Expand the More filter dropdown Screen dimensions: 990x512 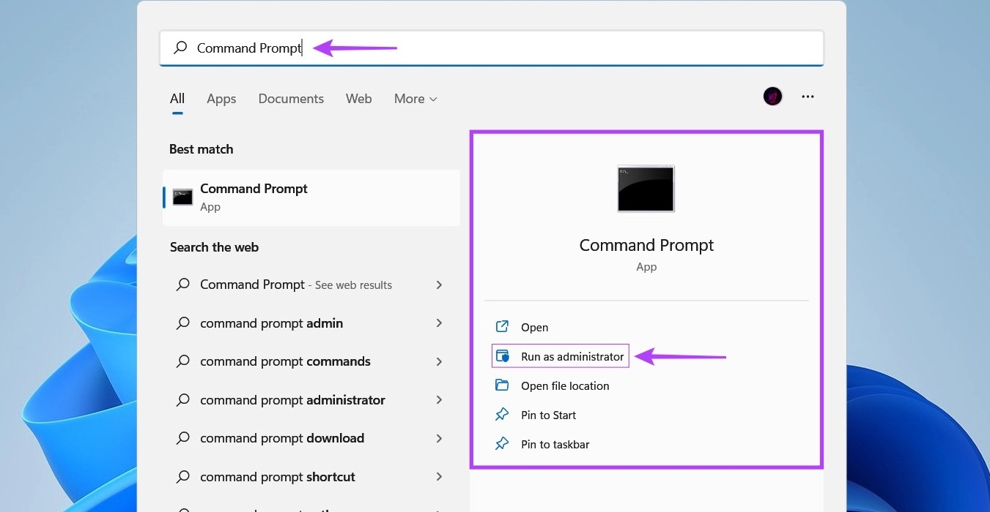coord(415,99)
